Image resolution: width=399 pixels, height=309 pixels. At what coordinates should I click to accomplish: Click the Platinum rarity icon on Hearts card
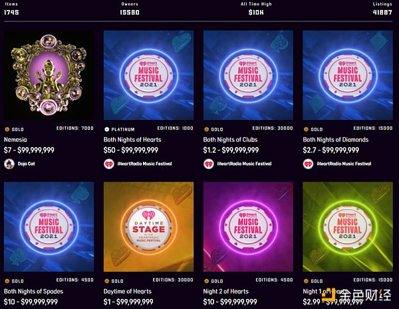107,129
